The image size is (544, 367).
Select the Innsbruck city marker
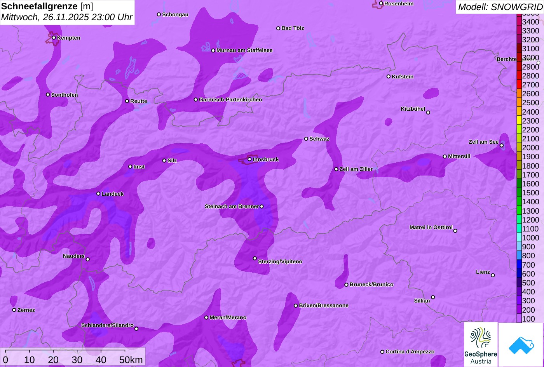point(250,159)
